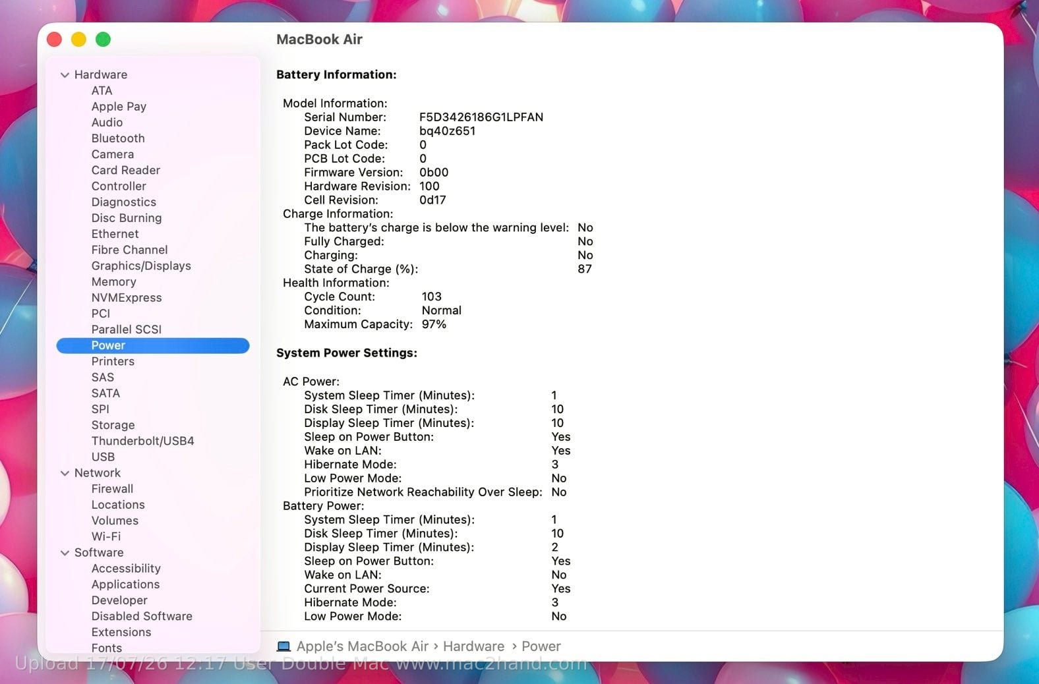Open Ethernet hardware details
Screen dimensions: 1039x684
click(x=115, y=234)
